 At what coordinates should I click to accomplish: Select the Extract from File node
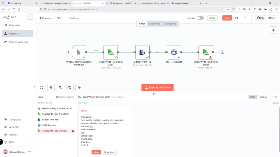click(142, 52)
